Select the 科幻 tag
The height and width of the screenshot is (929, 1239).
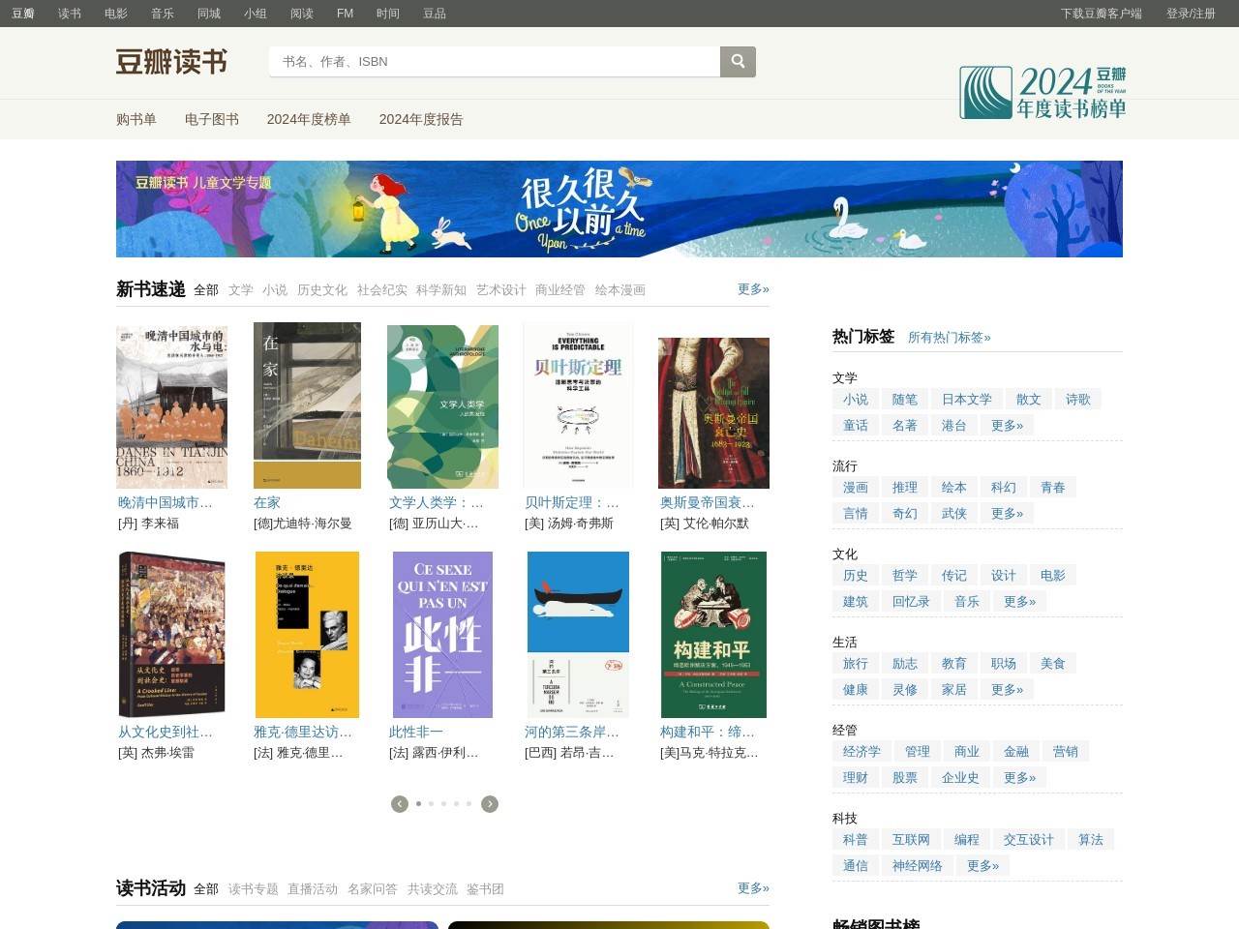[x=1004, y=487]
